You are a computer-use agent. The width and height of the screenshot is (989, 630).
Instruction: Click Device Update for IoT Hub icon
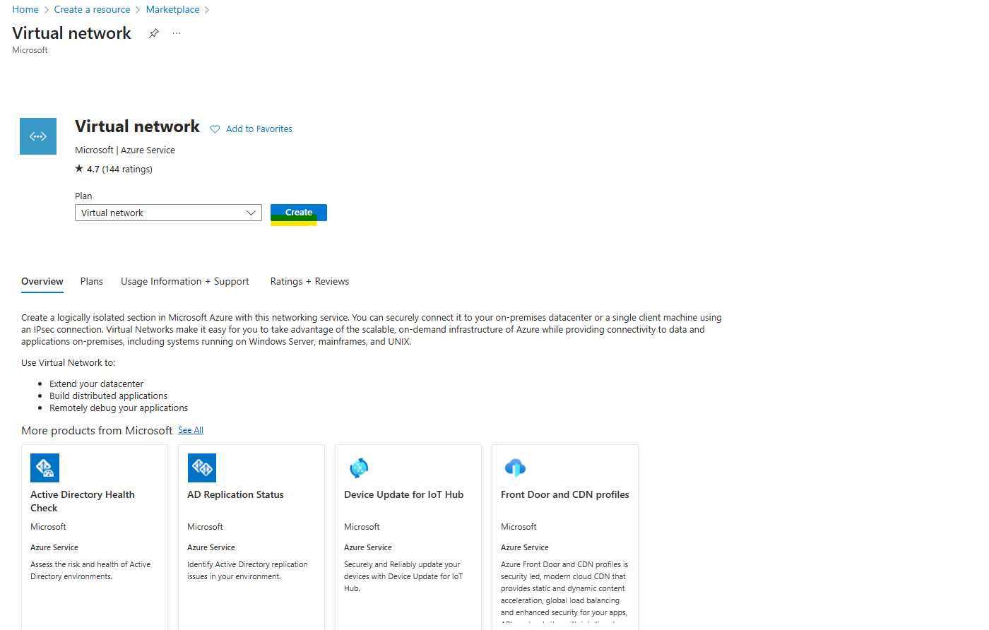click(359, 468)
